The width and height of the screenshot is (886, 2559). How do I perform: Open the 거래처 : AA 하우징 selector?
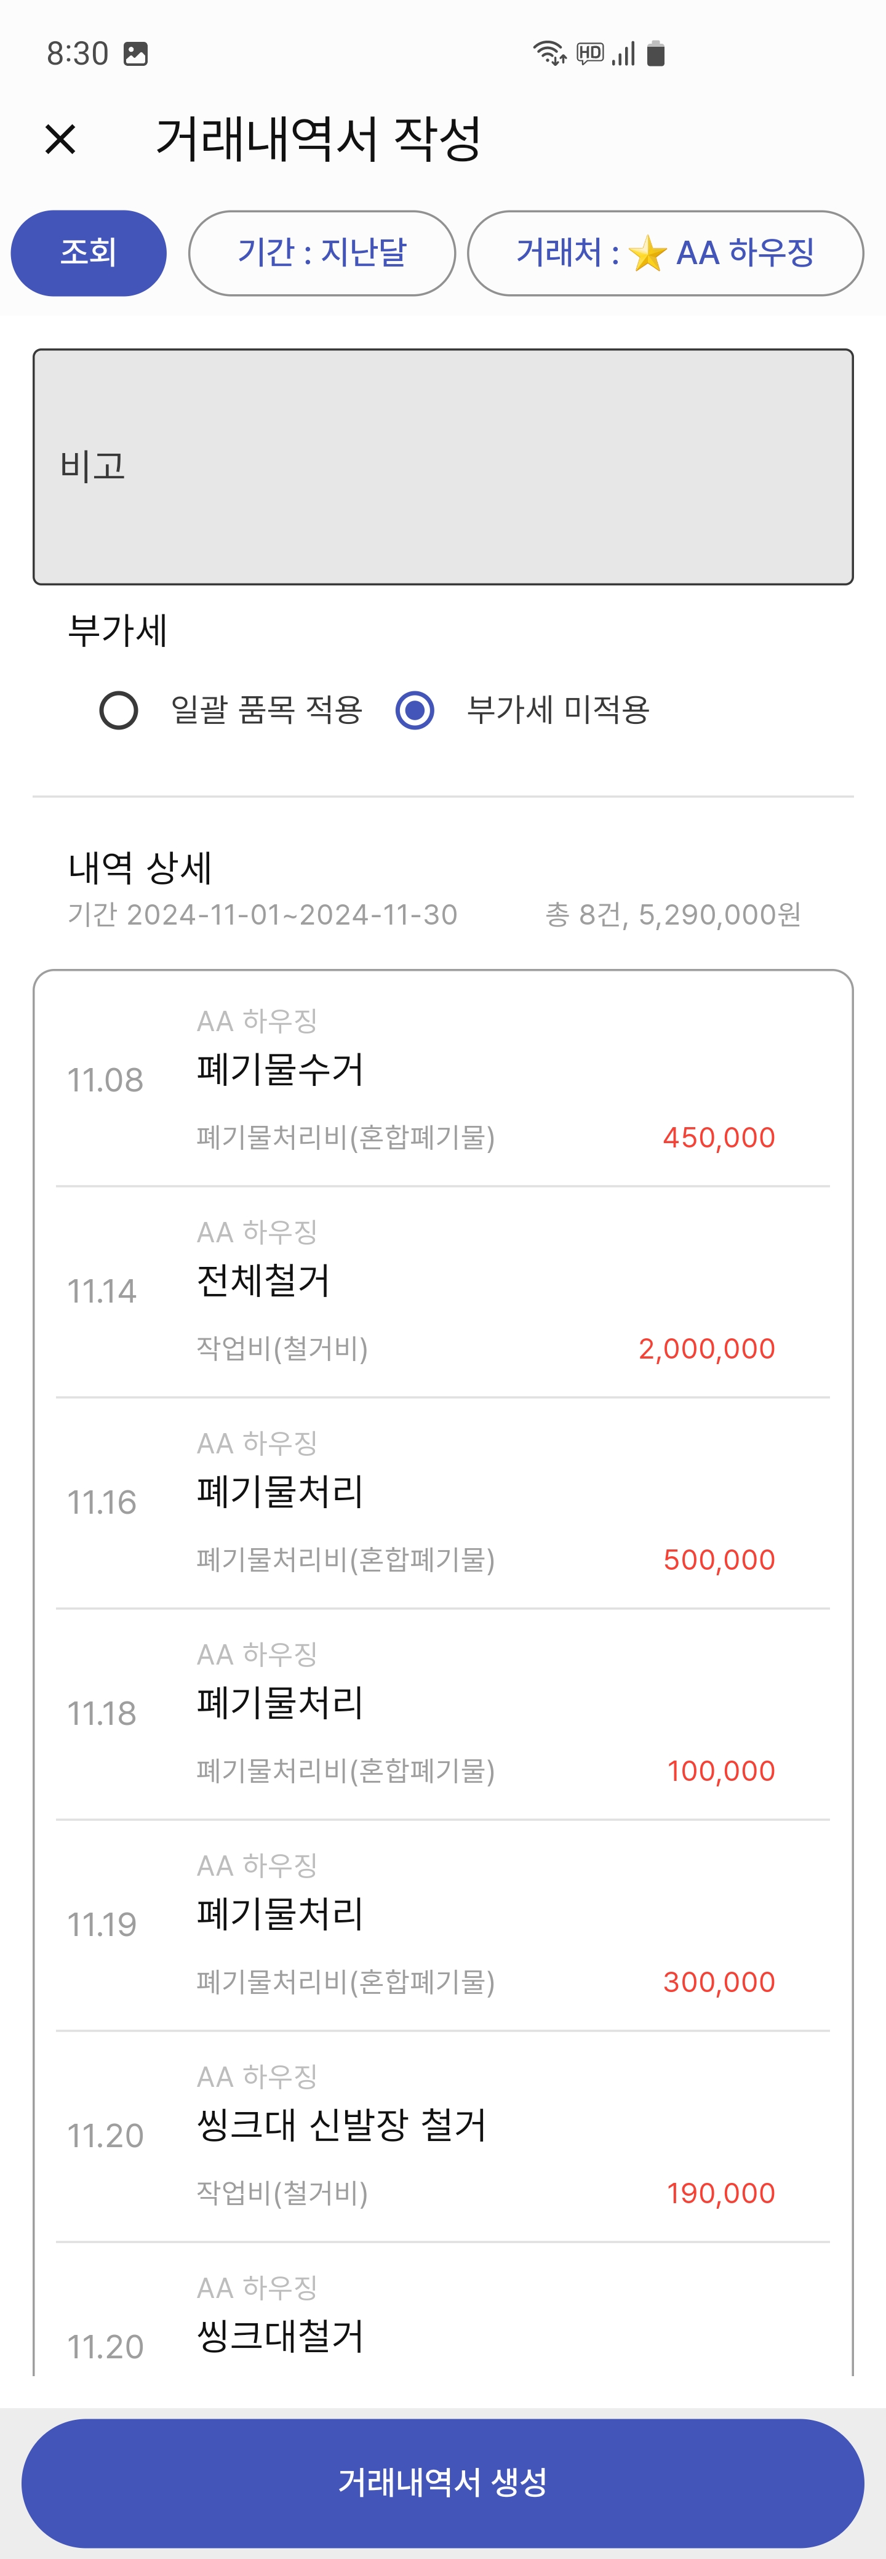click(666, 254)
